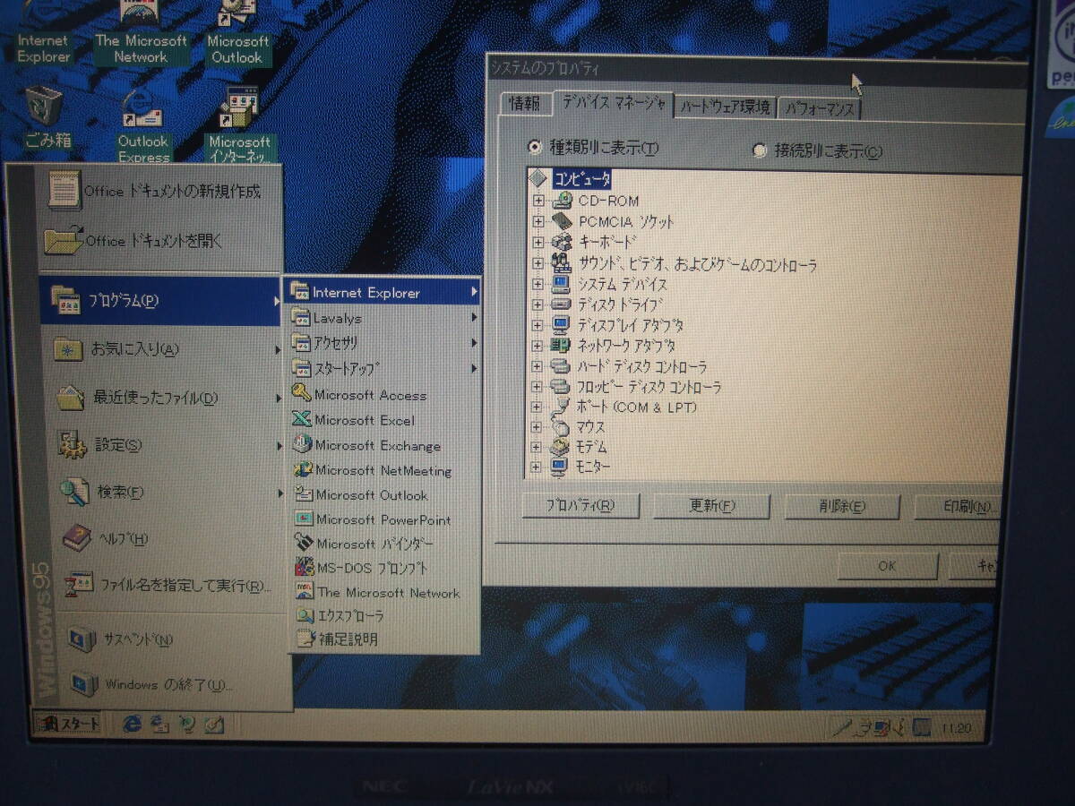Launch Internet Explorer from quick launch bar
Viewport: 1075px width, 806px height.
click(x=132, y=725)
